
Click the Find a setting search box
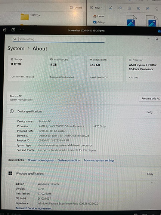(x=59, y=39)
